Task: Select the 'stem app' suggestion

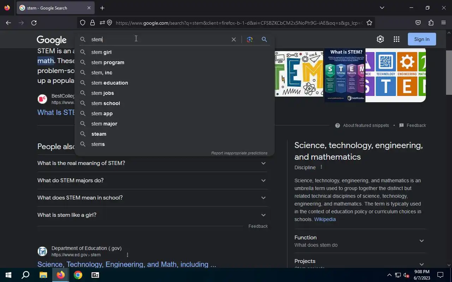Action: click(x=174, y=114)
